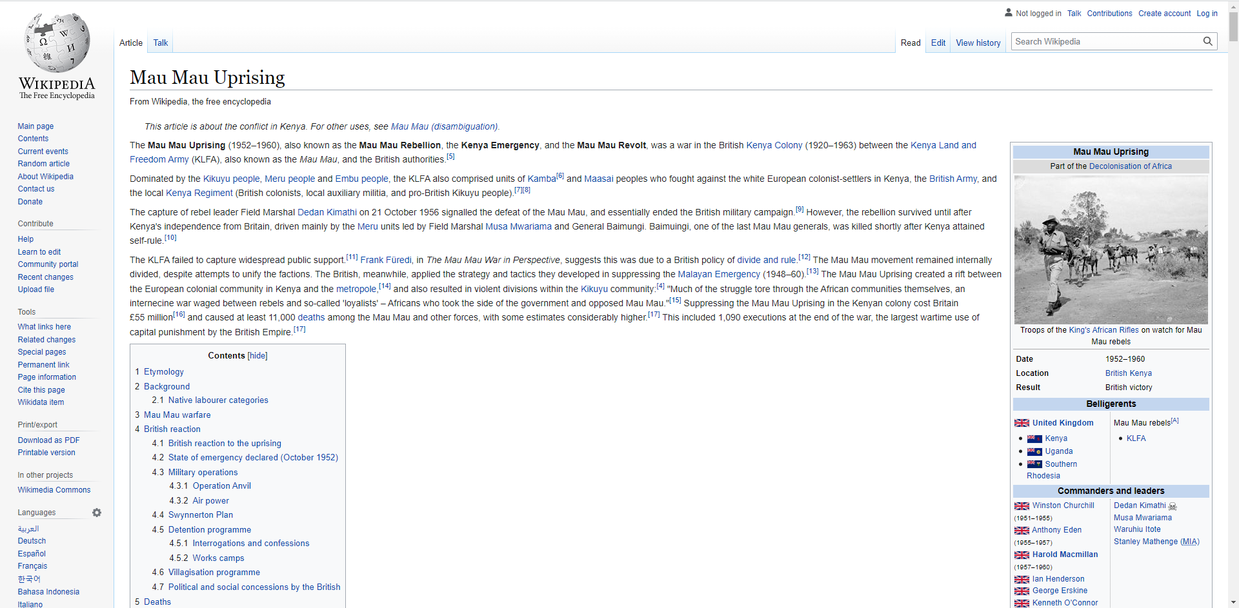The image size is (1239, 608).
Task: Click Printable version link
Action: point(46,453)
